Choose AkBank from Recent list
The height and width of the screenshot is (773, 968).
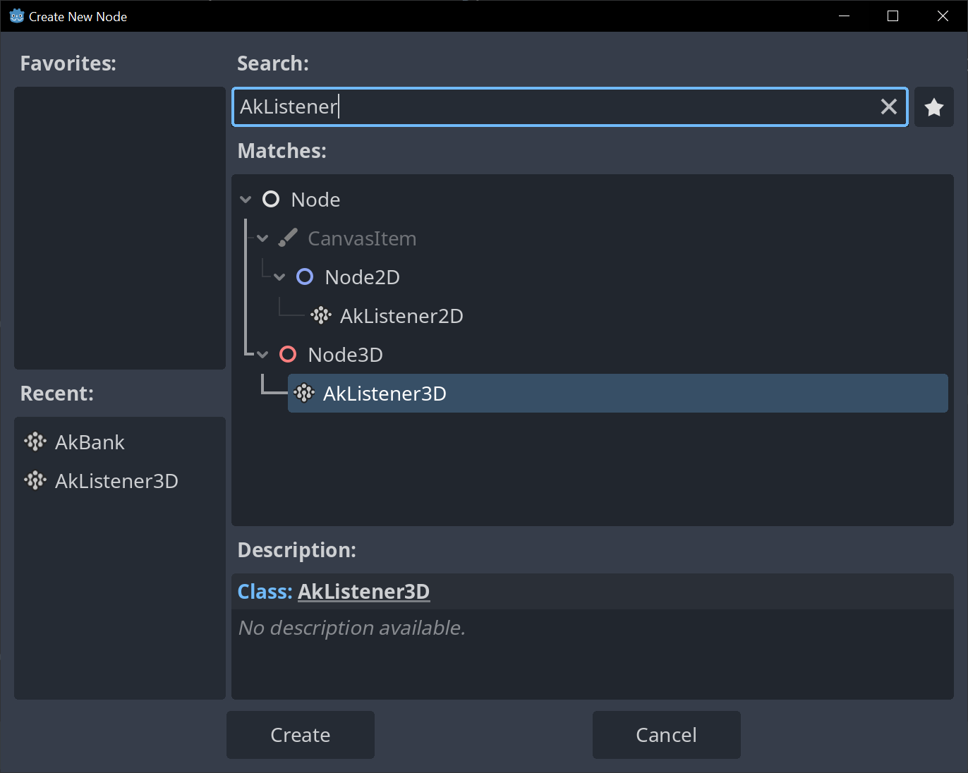click(90, 442)
